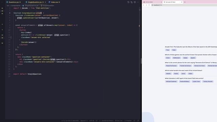
Task: Switch to the index.css editor tab
Action: tap(54, 2)
